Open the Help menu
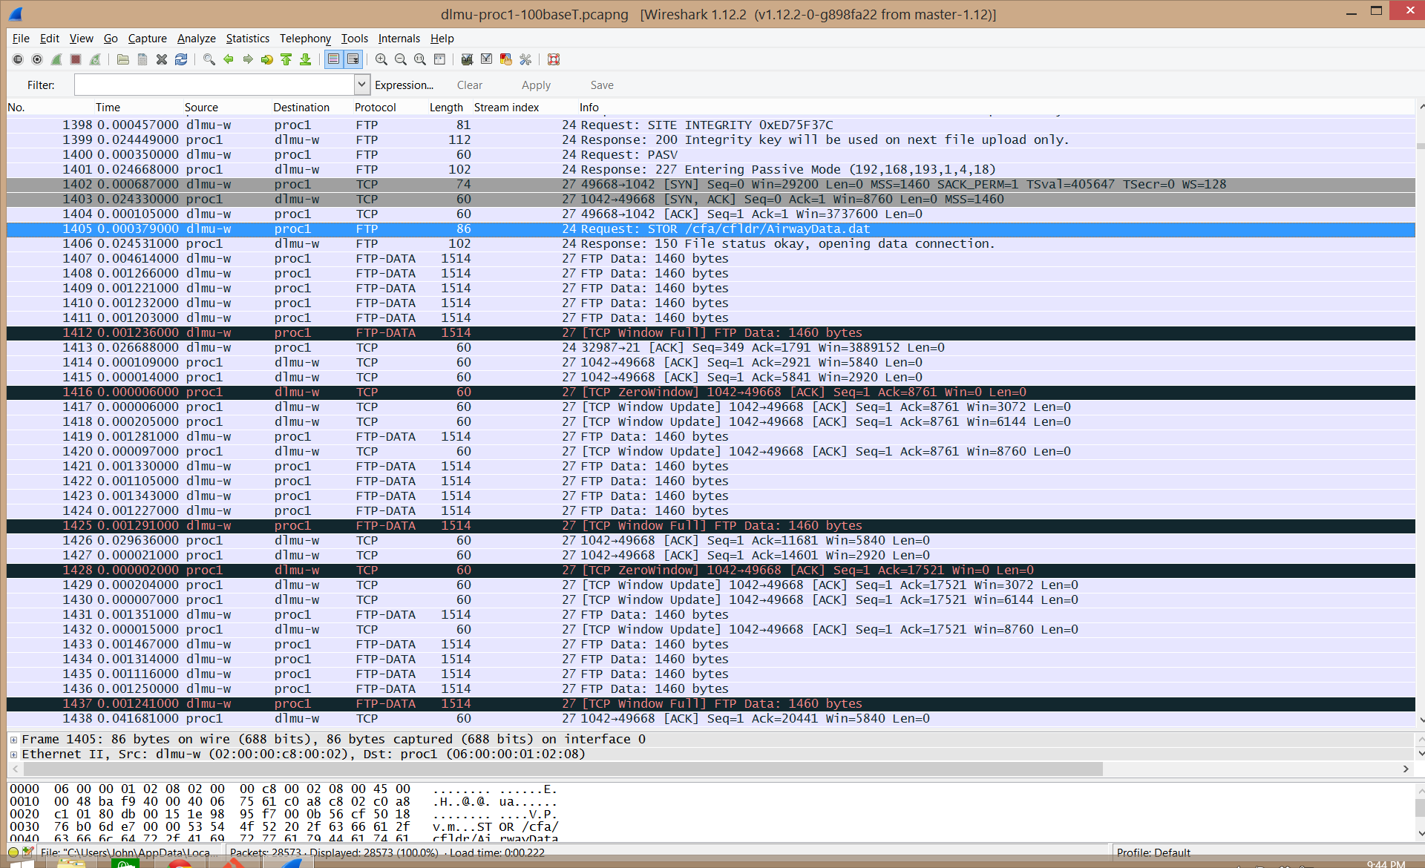The image size is (1425, 868). coord(442,39)
